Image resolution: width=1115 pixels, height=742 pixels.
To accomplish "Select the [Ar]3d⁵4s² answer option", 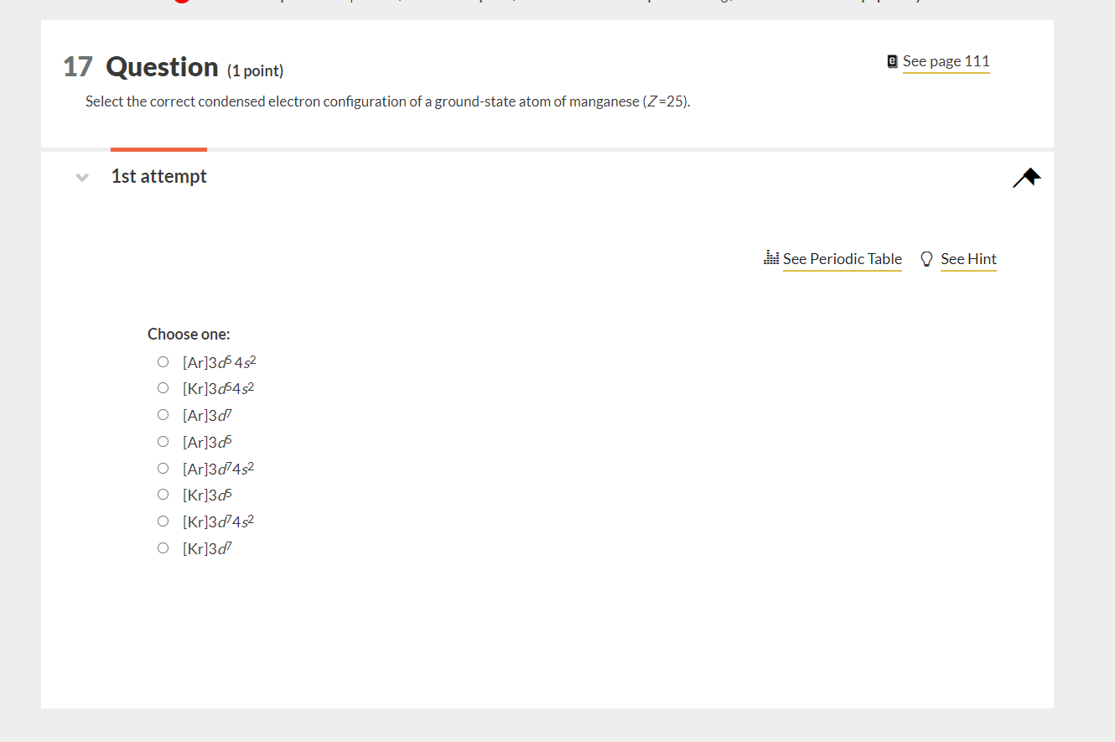I will tap(163, 361).
